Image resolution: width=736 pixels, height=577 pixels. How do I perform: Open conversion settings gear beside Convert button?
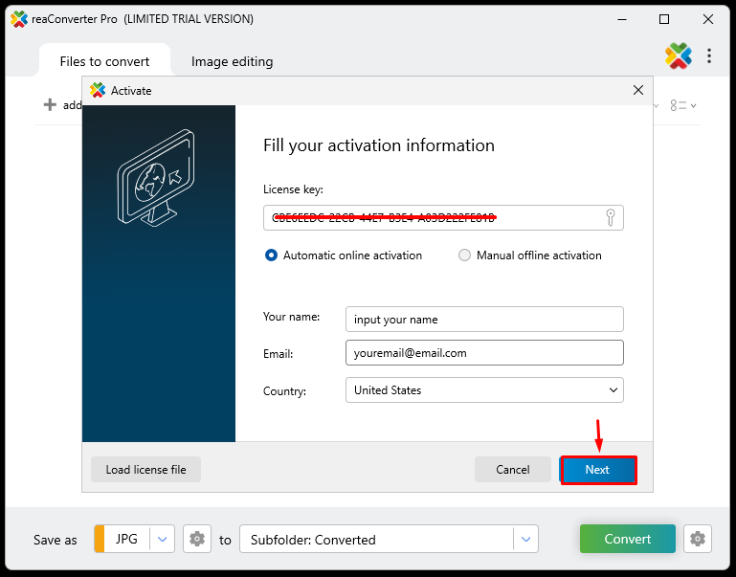point(699,539)
